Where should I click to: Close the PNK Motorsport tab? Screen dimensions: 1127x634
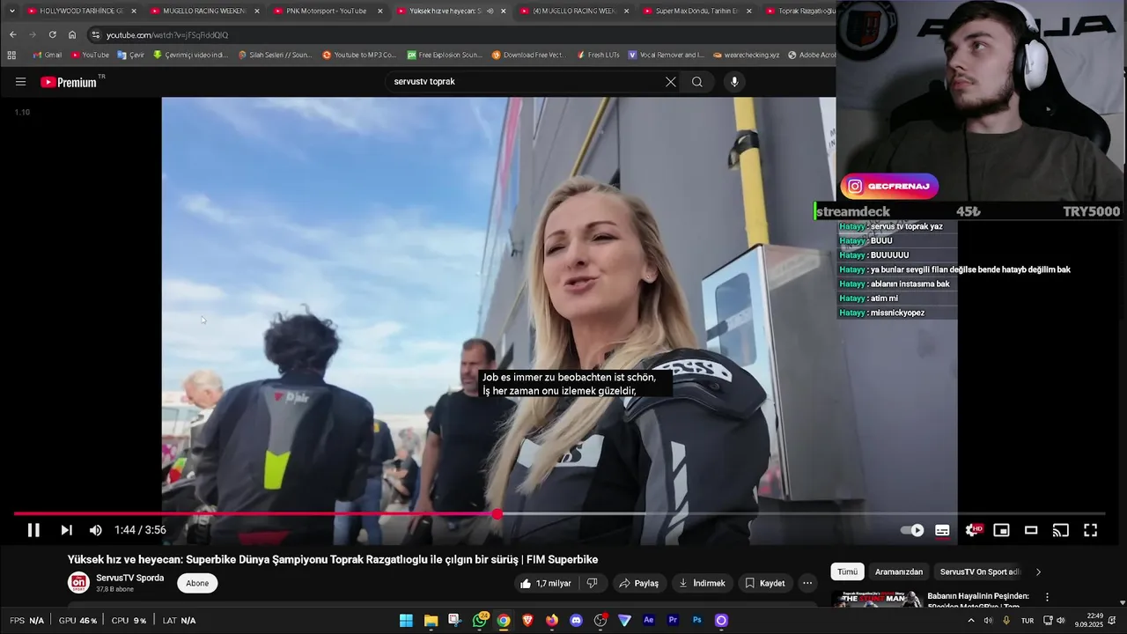click(x=380, y=11)
